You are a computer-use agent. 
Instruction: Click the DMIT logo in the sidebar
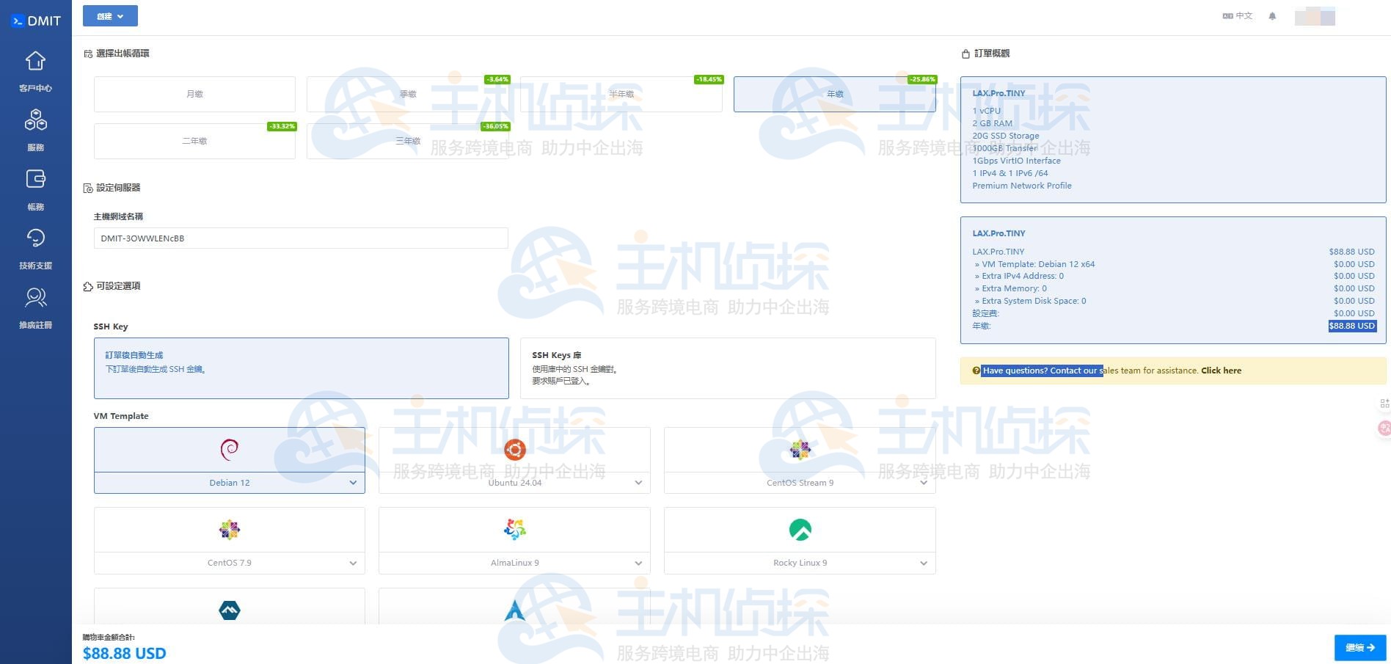click(36, 21)
